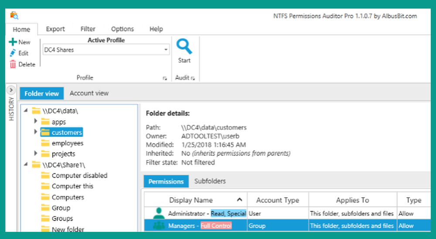Open the Active Profile dropdown
This screenshot has width=436, height=239.
pos(166,50)
